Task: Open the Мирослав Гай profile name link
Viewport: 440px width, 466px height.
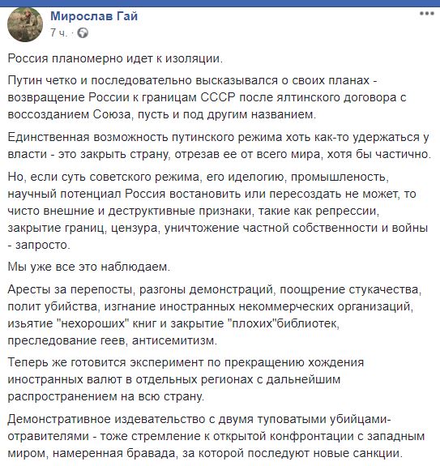Action: [x=94, y=16]
